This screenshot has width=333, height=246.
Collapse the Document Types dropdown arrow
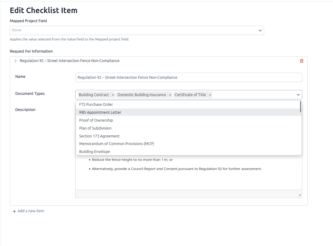[x=298, y=95]
